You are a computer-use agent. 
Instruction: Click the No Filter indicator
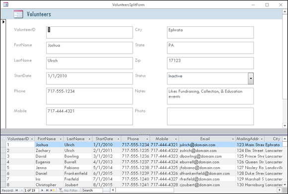(x=68, y=190)
